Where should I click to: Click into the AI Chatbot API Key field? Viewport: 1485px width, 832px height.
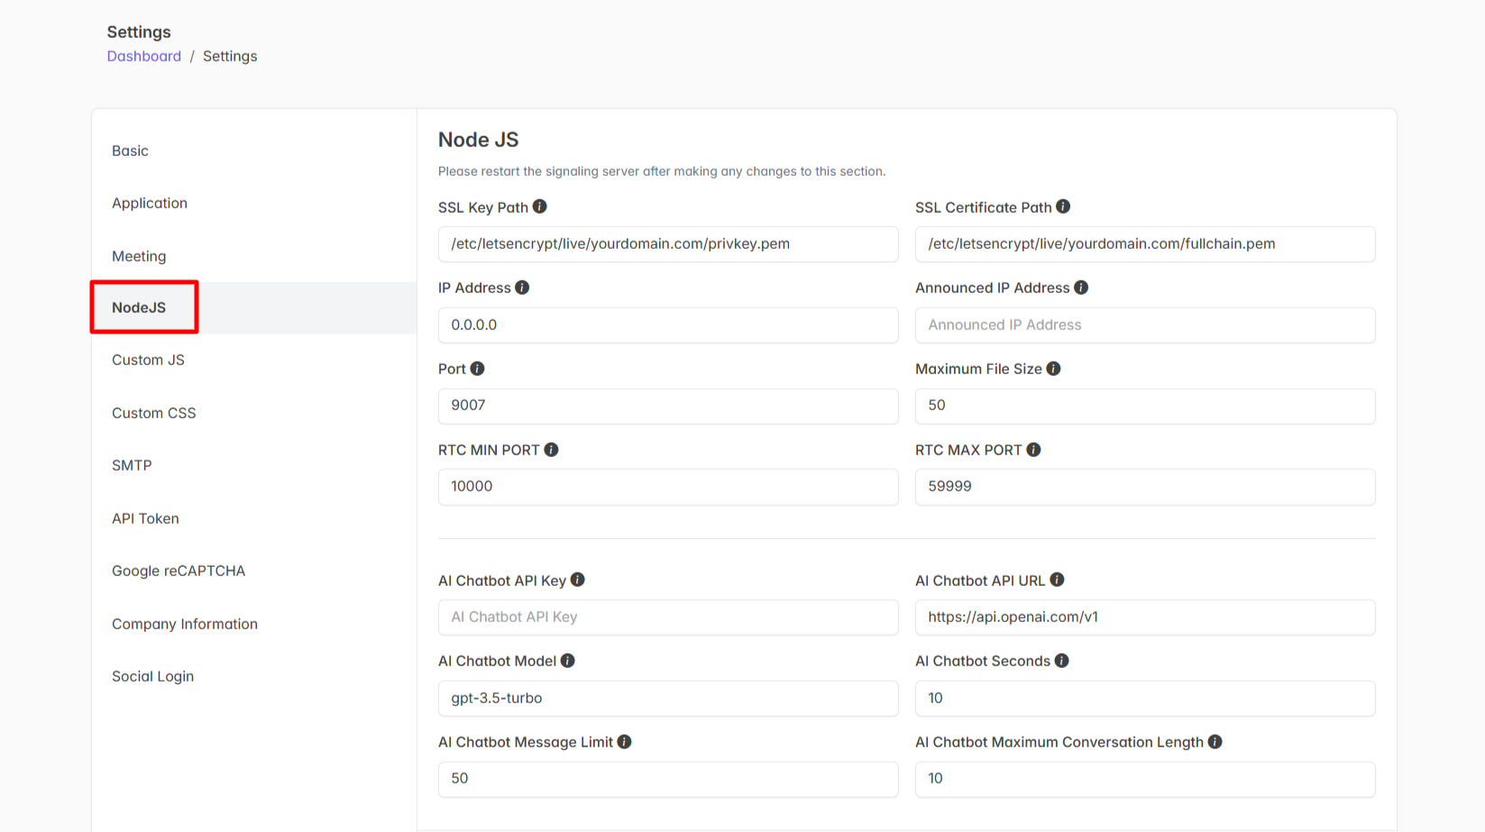[667, 617]
